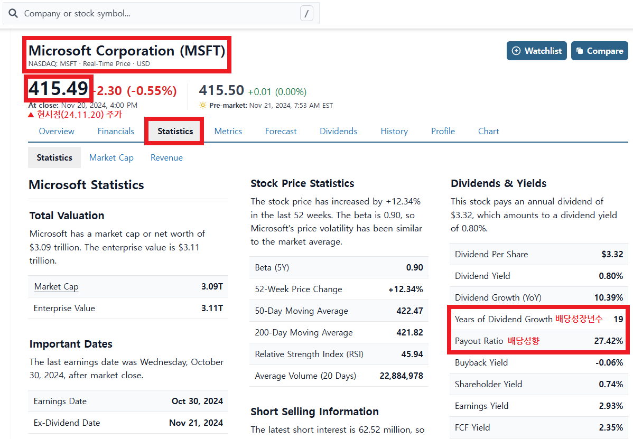Go to the Metrics tab
The height and width of the screenshot is (439, 633).
[228, 131]
